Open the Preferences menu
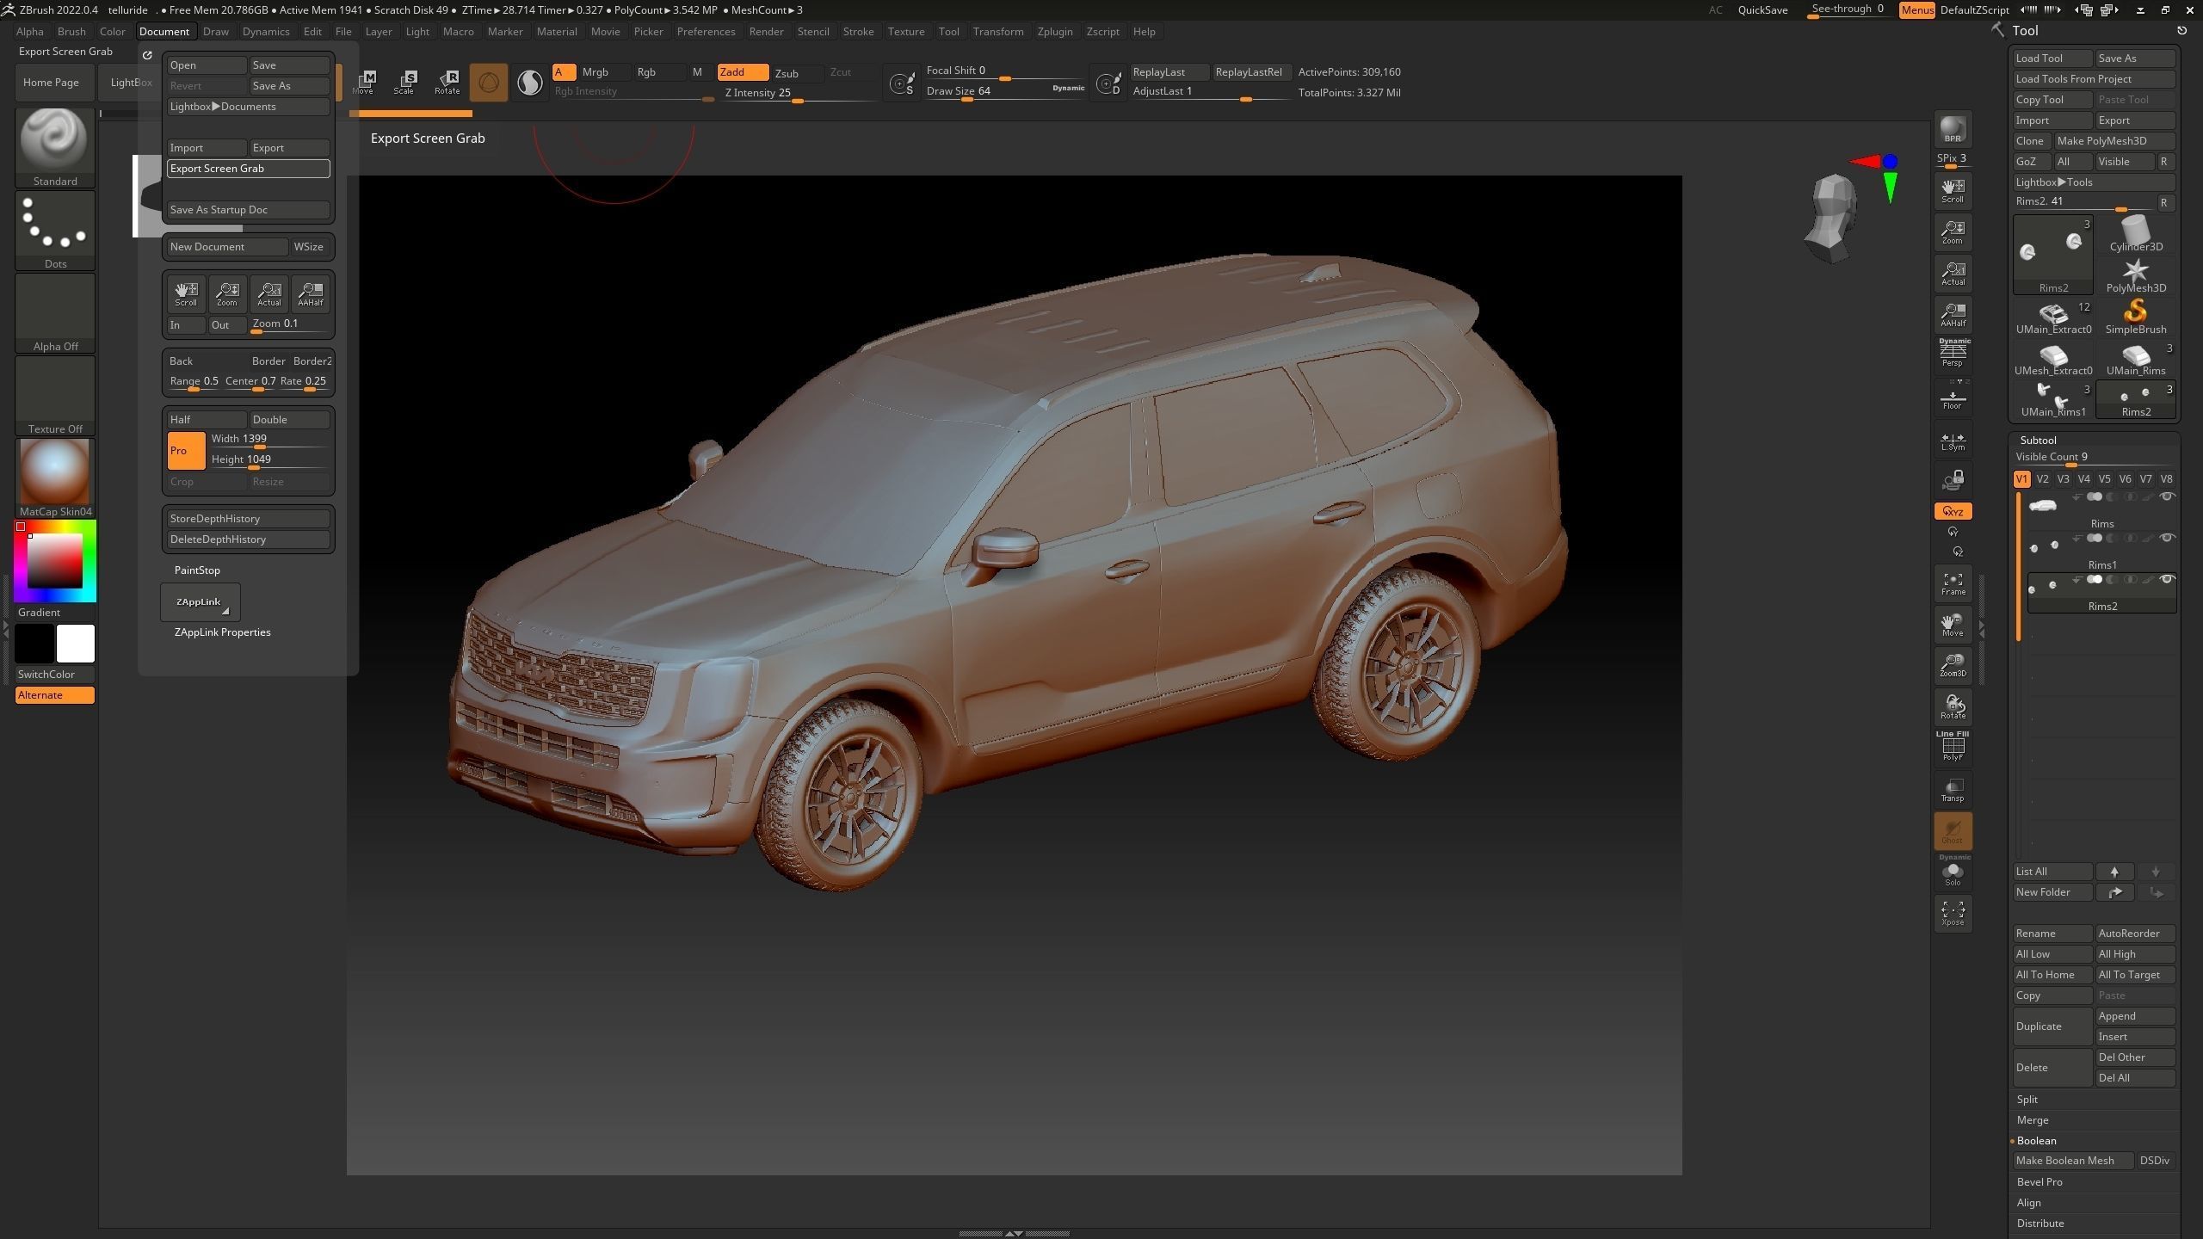Image resolution: width=2203 pixels, height=1239 pixels. [706, 31]
